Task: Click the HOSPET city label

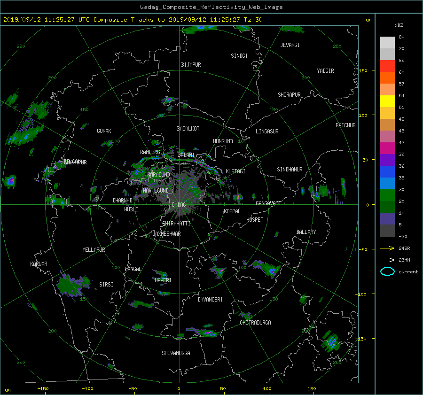Action: coord(255,220)
